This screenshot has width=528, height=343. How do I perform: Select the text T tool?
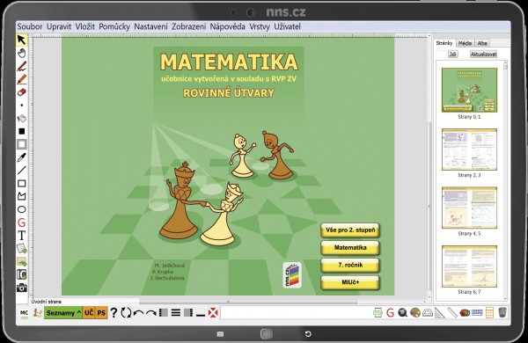(x=21, y=236)
